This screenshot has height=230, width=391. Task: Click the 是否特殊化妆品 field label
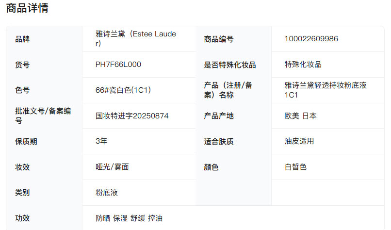[229, 65]
